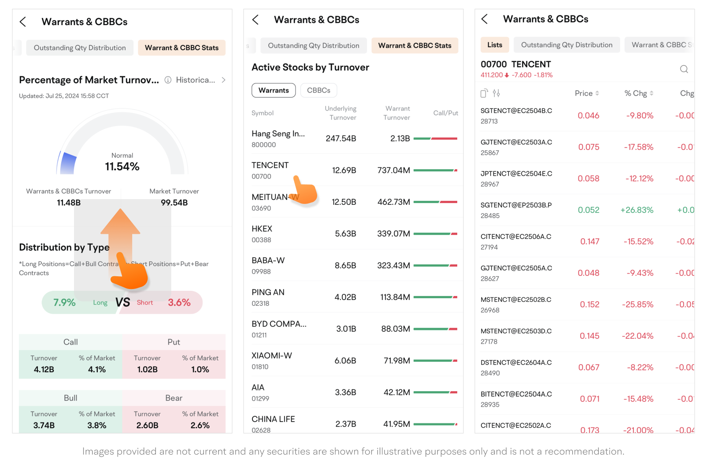
Task: Tap the Underlying Turnover column header
Action: click(341, 113)
